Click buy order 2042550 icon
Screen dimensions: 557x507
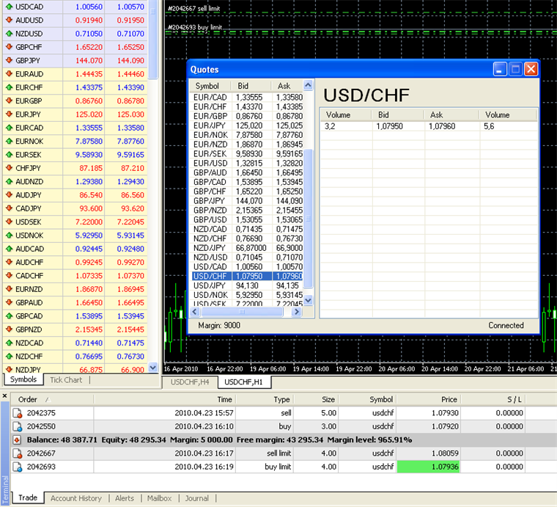tap(18, 426)
